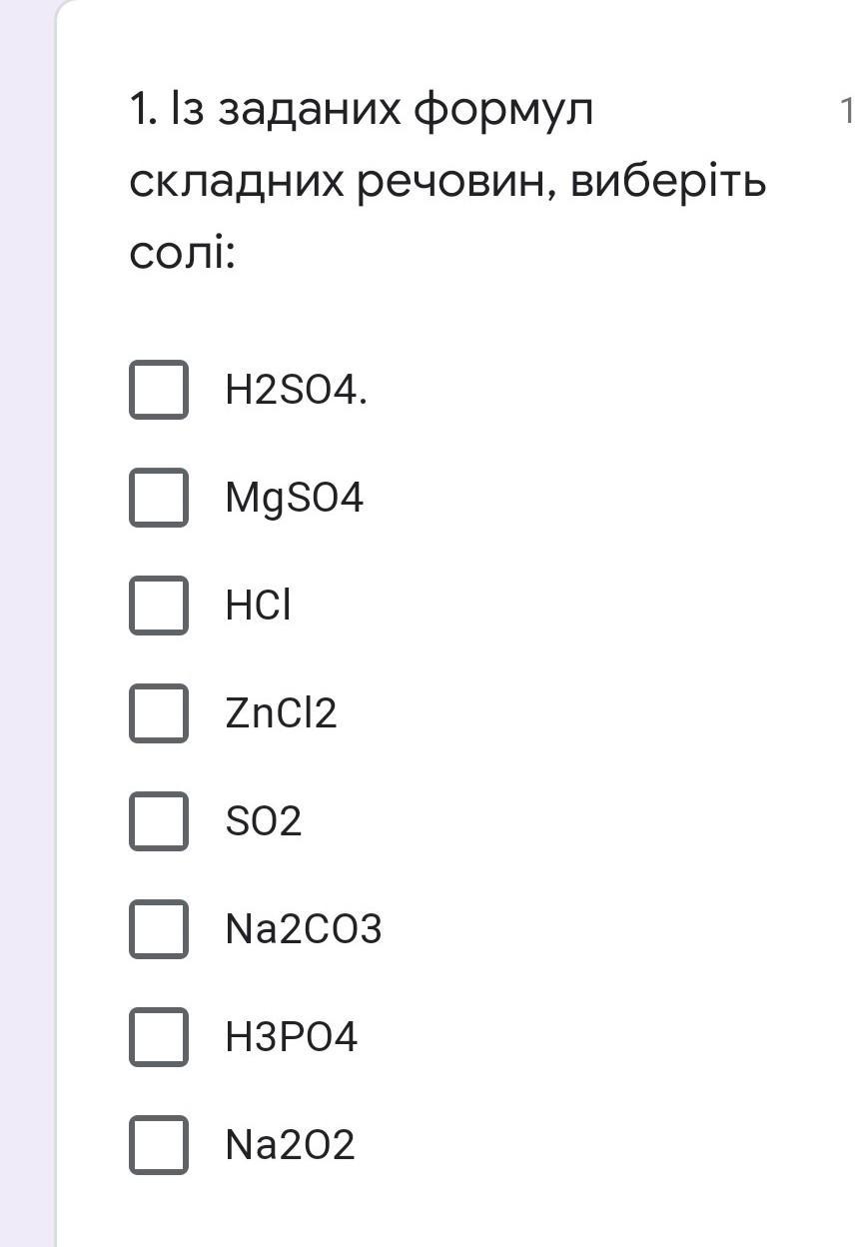Viewport: 863px width, 1247px height.
Task: Click the question title about солі
Action: 446,182
